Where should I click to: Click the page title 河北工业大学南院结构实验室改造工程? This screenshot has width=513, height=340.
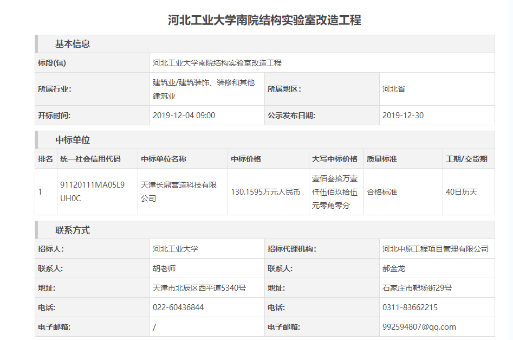pos(264,21)
